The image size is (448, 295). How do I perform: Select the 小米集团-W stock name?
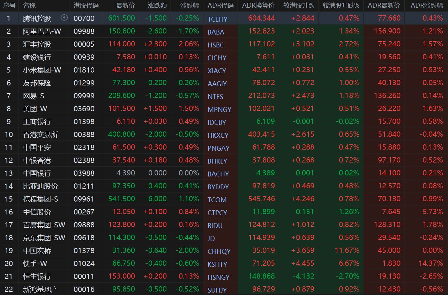click(42, 70)
